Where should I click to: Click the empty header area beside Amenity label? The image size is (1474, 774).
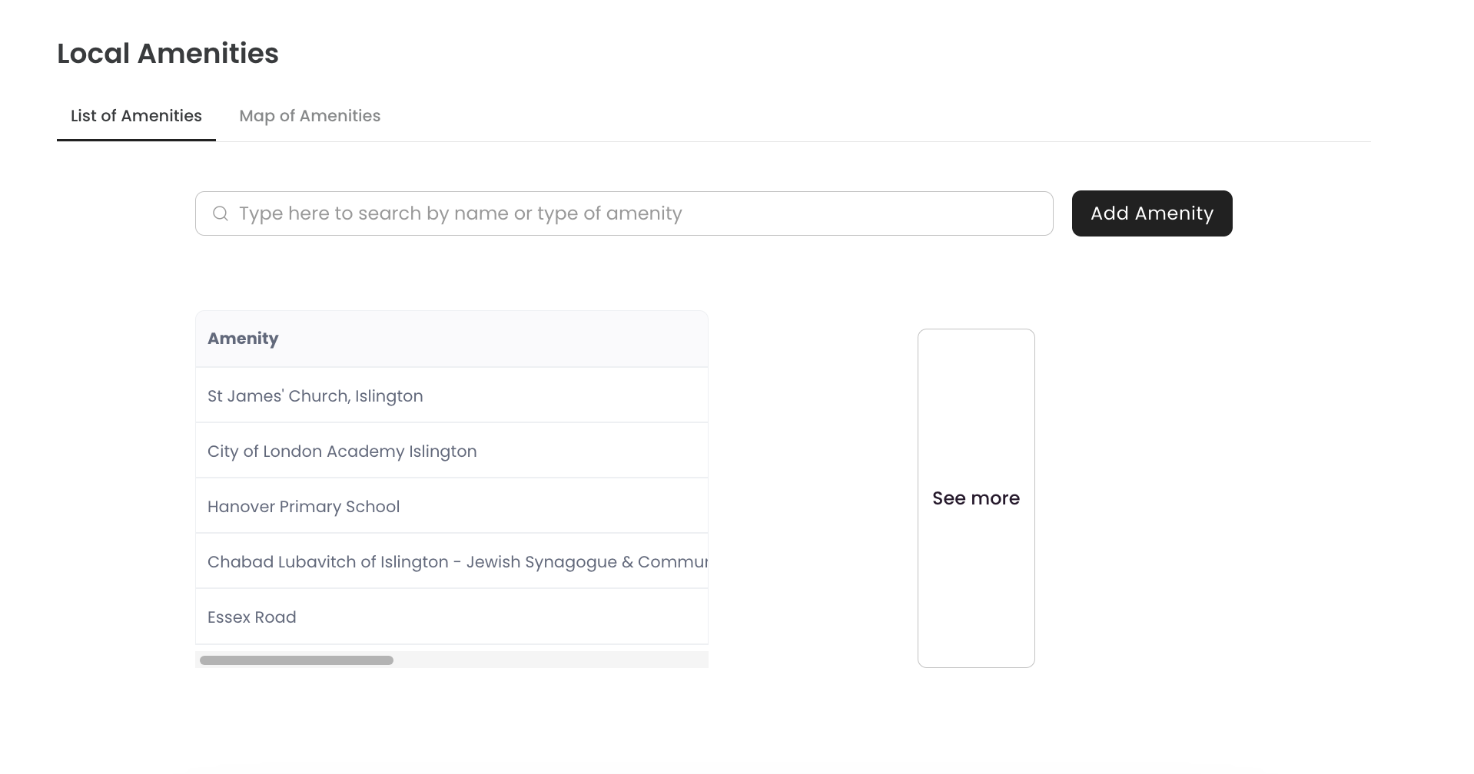point(493,339)
